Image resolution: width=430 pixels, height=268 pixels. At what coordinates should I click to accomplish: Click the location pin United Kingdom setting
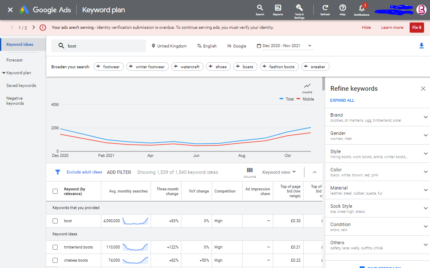[x=169, y=46]
